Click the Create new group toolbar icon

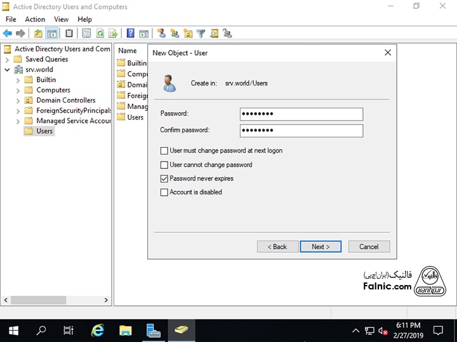(x=174, y=34)
